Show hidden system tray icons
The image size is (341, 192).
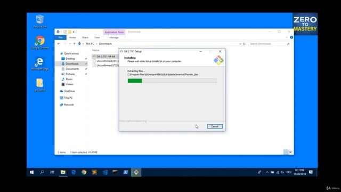coord(267,172)
